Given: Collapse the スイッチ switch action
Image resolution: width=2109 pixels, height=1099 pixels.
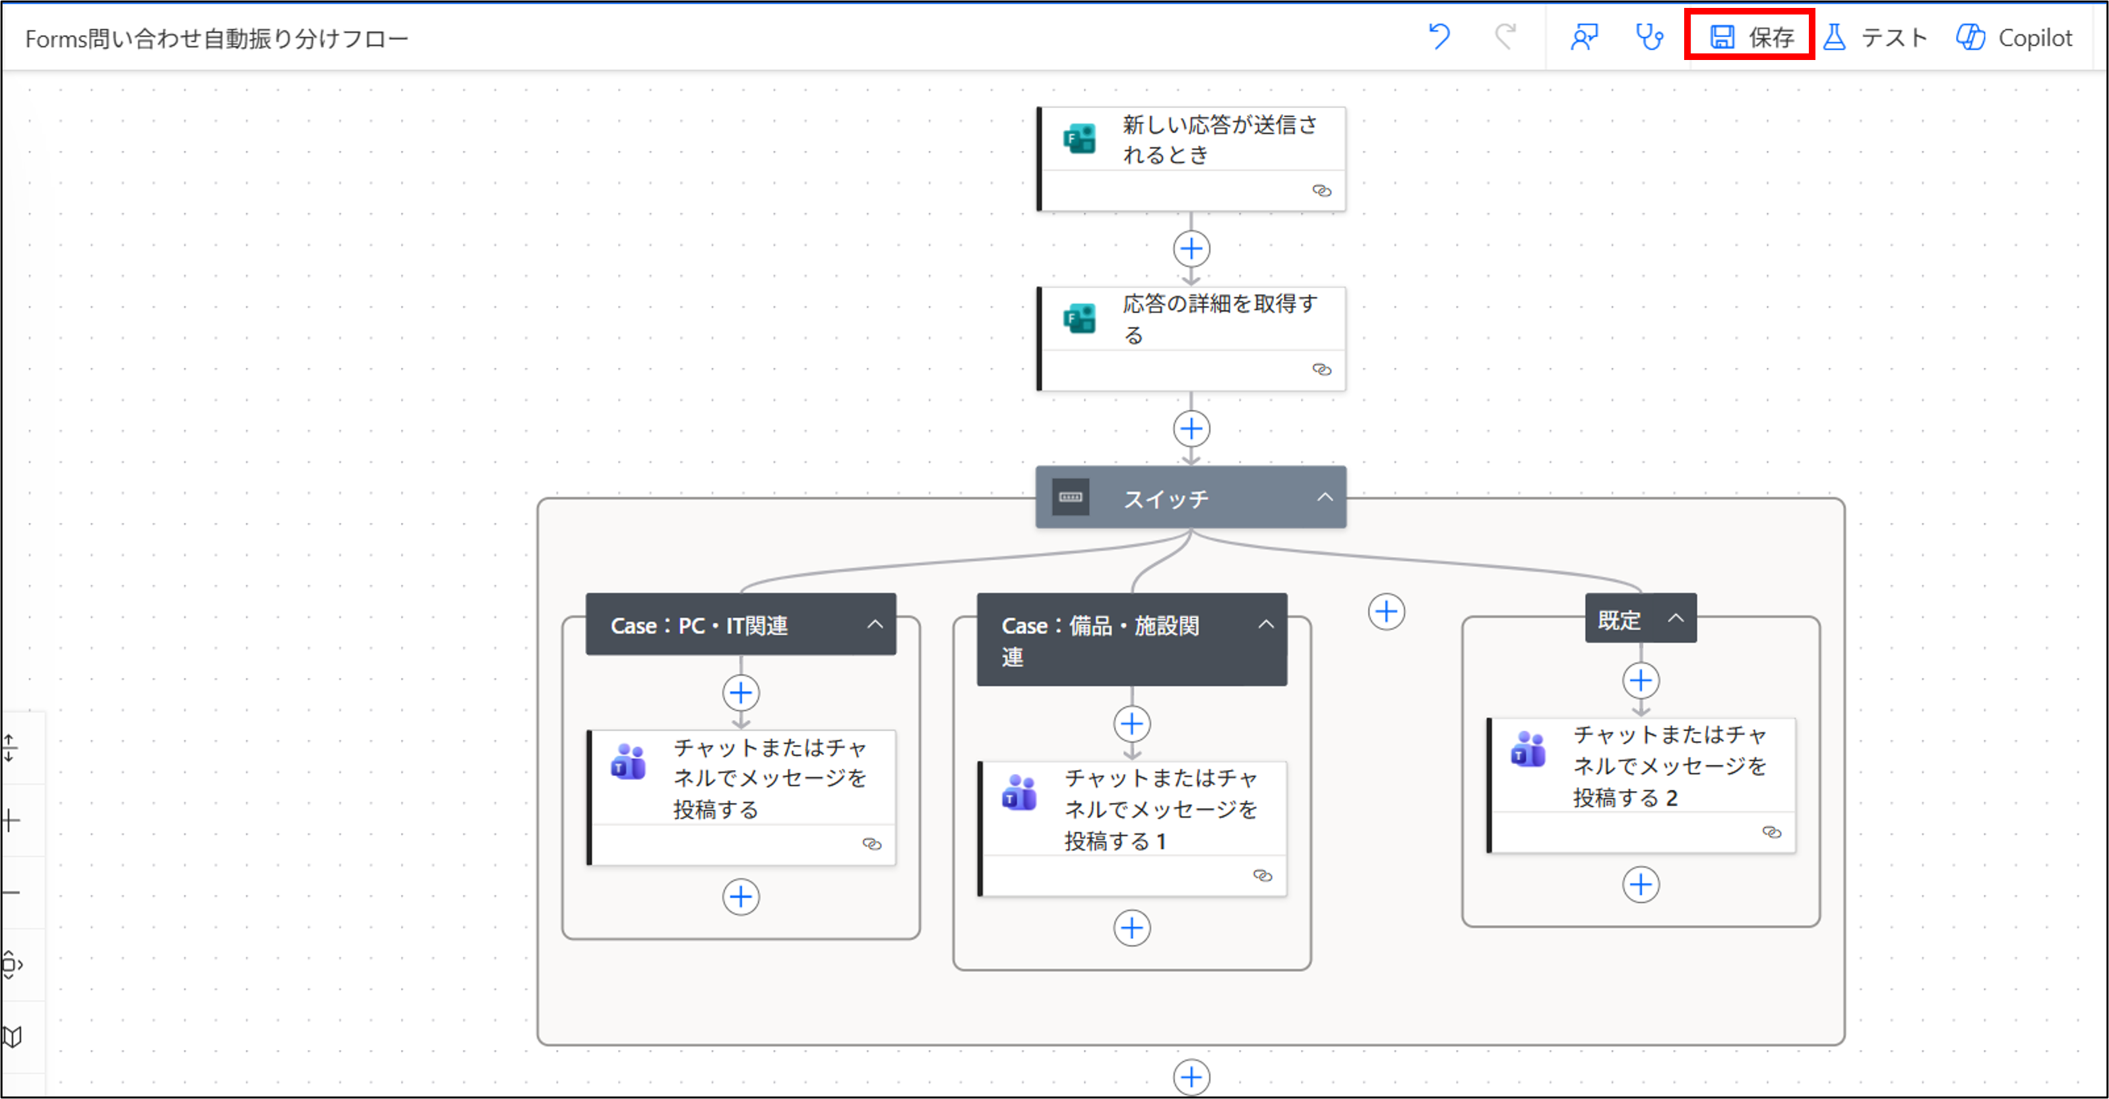Looking at the screenshot, I should pyautogui.click(x=1325, y=498).
